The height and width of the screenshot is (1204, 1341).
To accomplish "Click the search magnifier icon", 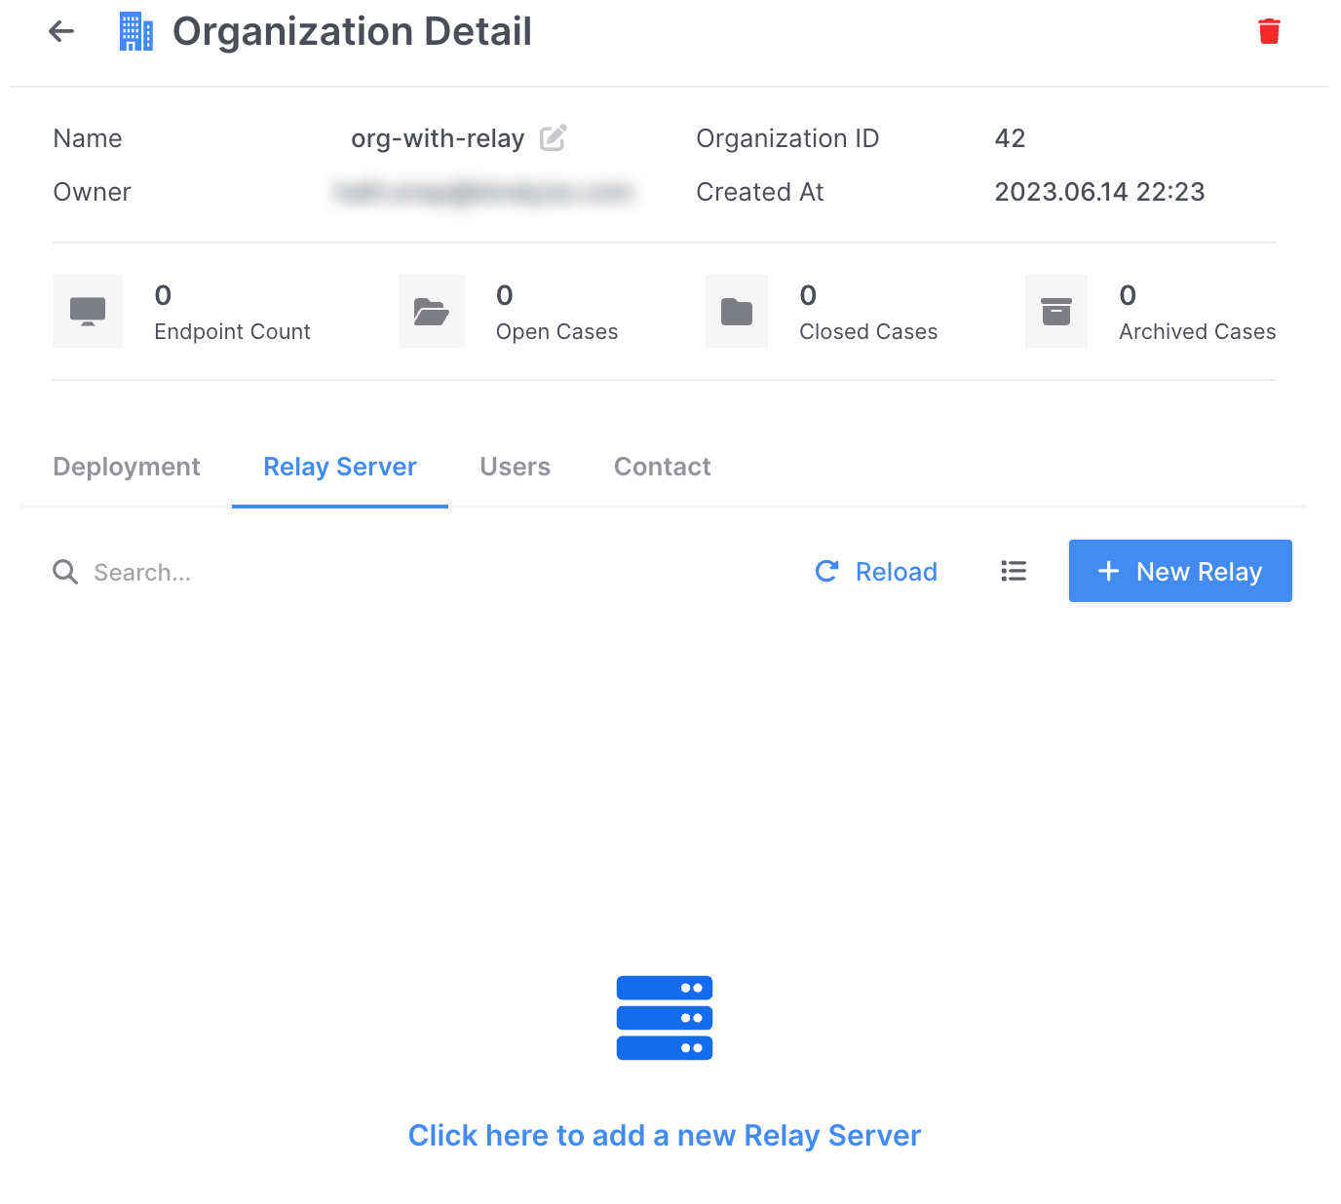I will 65,572.
